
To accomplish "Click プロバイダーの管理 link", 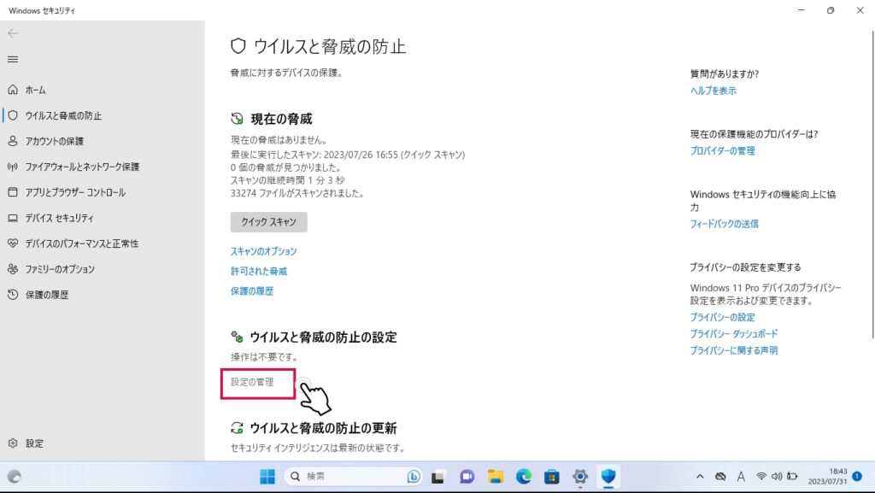I will (x=722, y=150).
